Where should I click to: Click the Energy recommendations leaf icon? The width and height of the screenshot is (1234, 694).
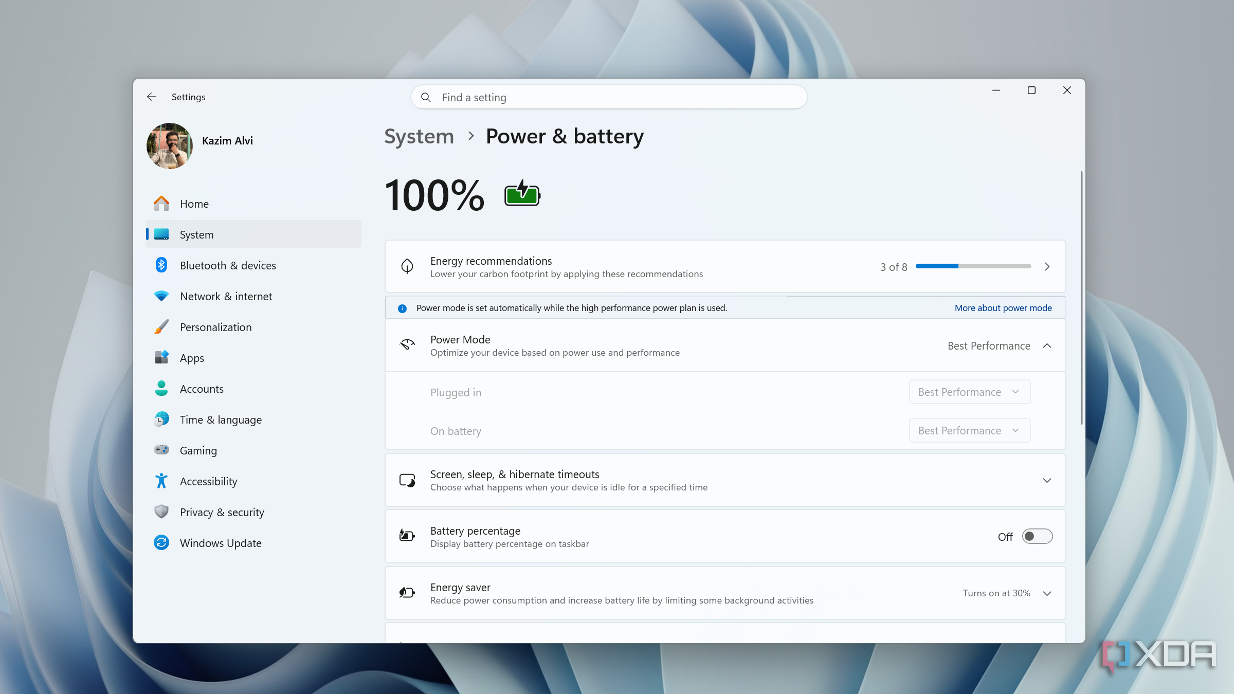407,266
